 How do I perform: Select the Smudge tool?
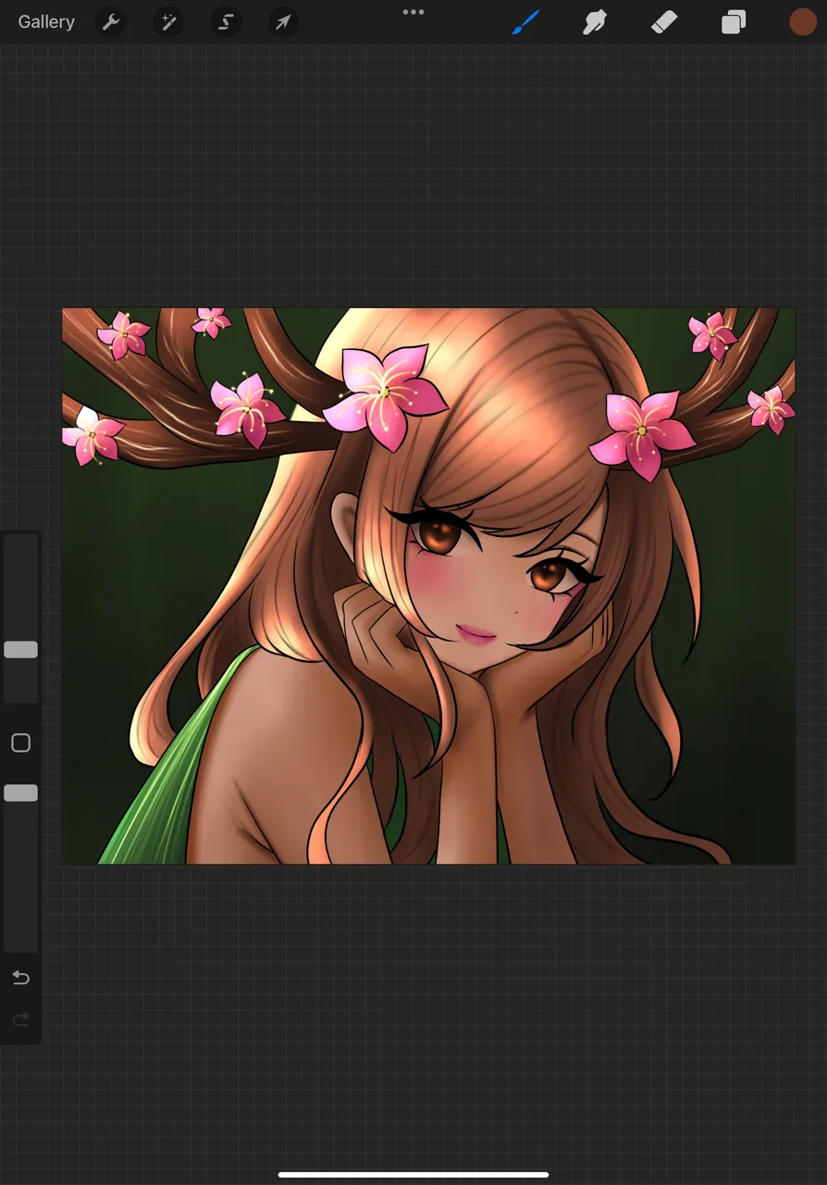594,22
